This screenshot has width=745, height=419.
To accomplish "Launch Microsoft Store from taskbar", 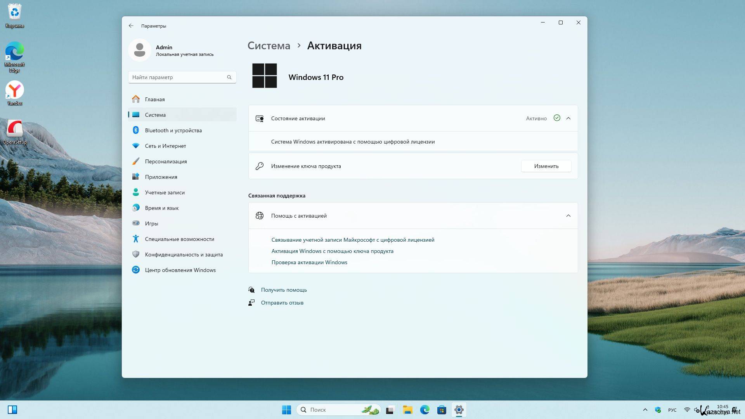I will tap(442, 410).
